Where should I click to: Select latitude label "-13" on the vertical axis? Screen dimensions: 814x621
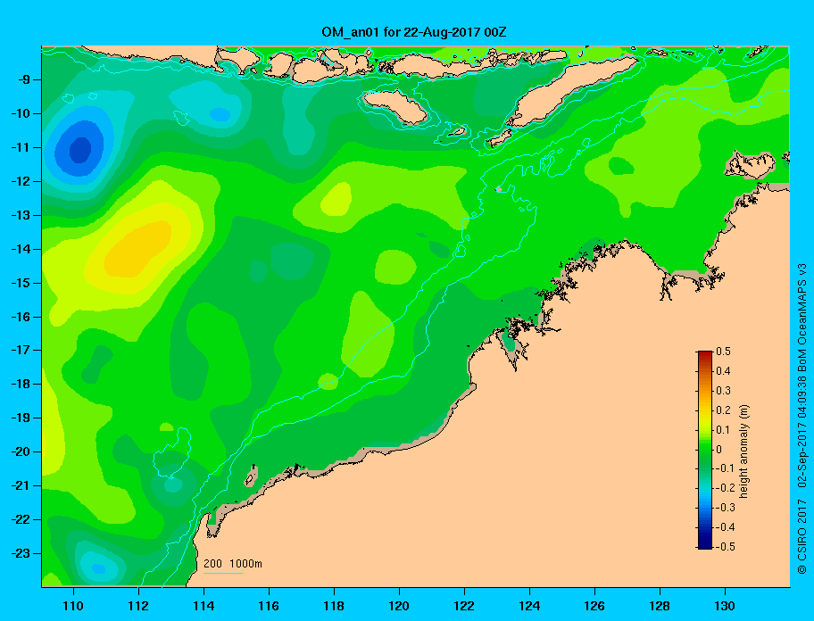coord(21,215)
